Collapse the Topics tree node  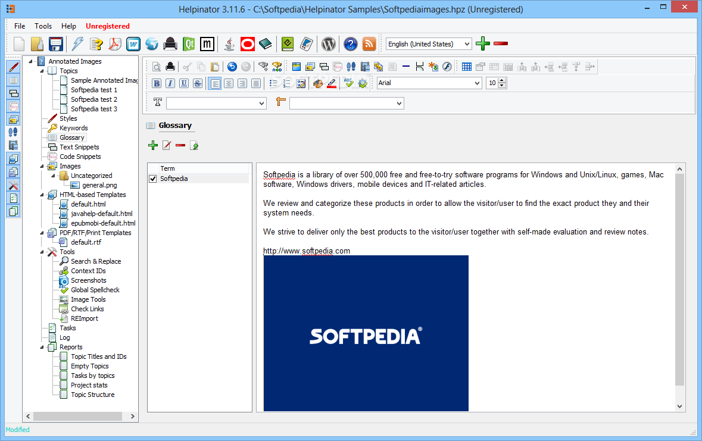coord(42,71)
